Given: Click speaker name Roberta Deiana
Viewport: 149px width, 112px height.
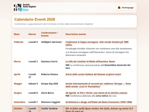Looking at the screenshot, I should point(49,74).
